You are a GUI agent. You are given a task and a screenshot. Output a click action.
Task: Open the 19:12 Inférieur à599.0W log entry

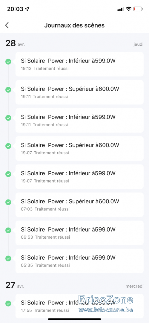click(x=79, y=64)
